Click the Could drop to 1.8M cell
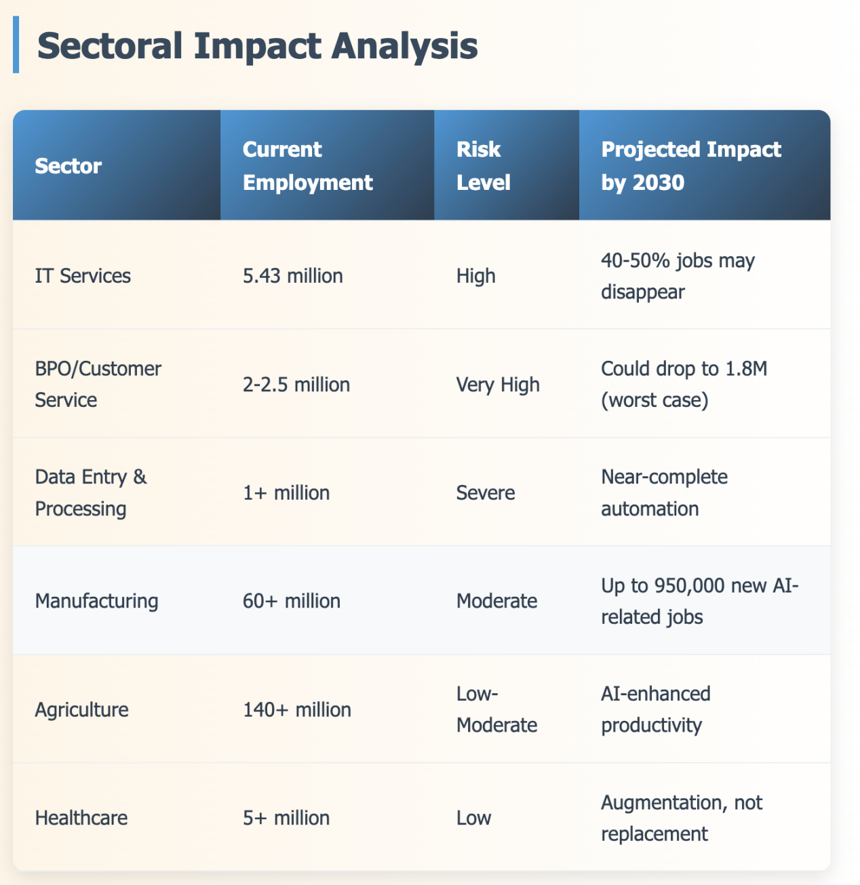The width and height of the screenshot is (860, 885). (x=684, y=385)
